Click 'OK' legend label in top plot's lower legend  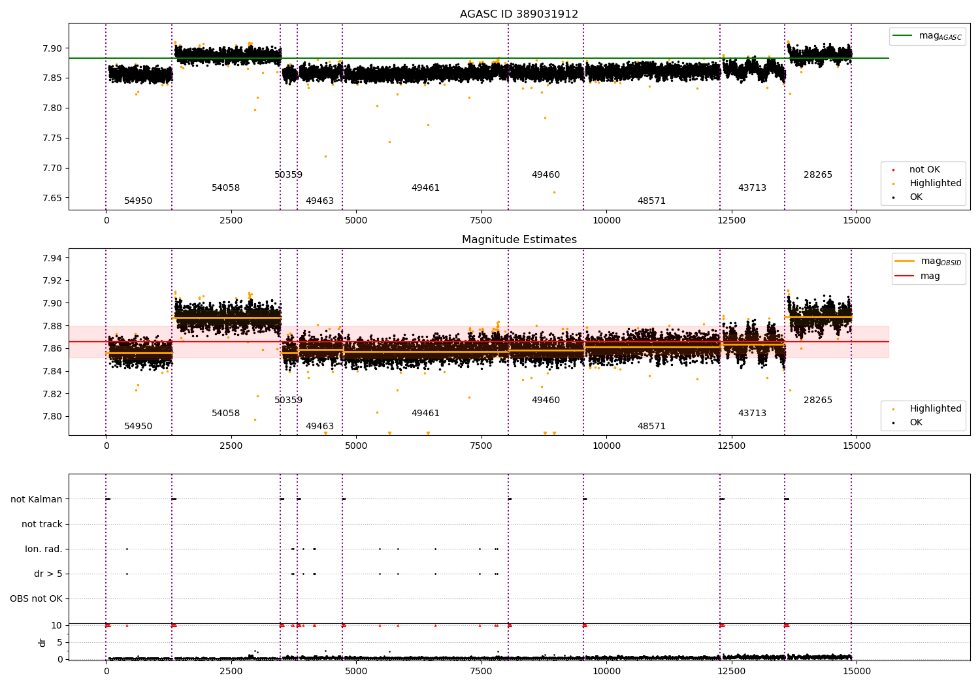[x=916, y=197]
